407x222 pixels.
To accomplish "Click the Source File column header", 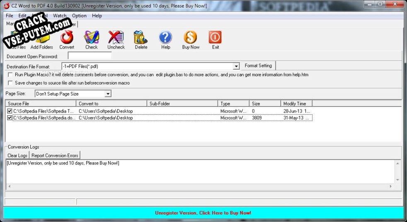I will point(41,104).
